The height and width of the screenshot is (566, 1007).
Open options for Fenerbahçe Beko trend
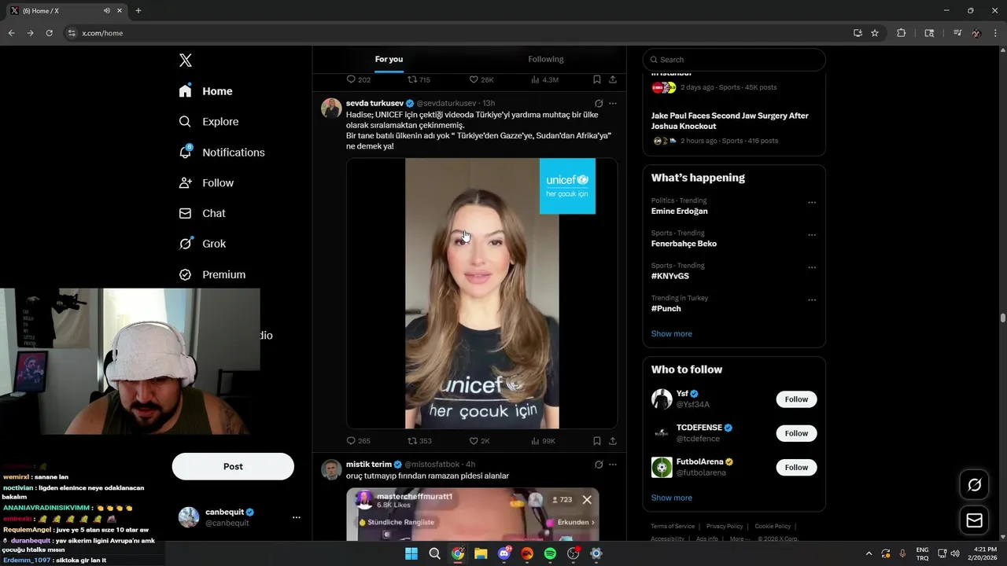812,235
